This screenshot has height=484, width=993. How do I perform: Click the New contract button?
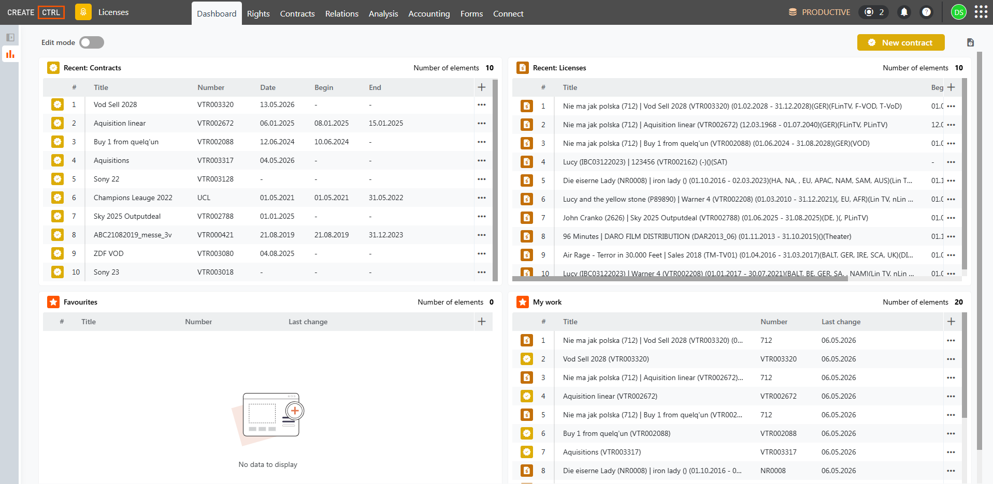click(x=901, y=42)
